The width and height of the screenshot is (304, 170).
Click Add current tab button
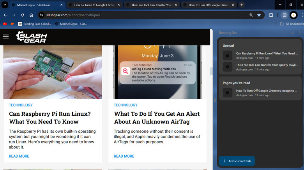pos(237,161)
